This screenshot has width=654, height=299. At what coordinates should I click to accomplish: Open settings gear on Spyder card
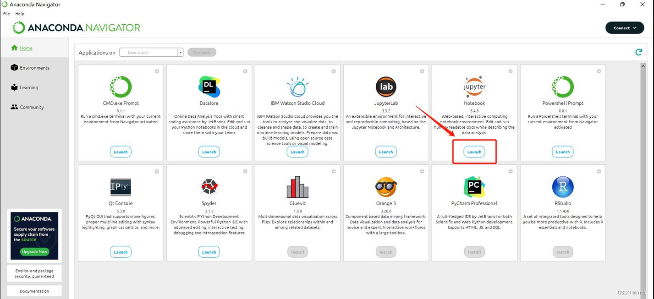[x=245, y=172]
